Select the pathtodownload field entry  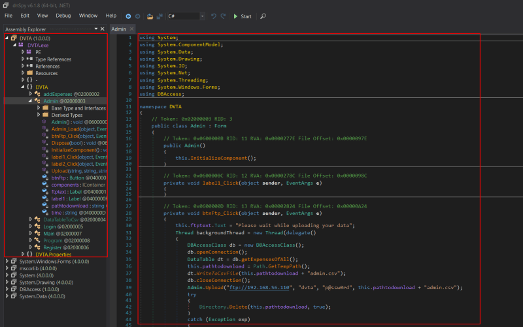pos(79,206)
